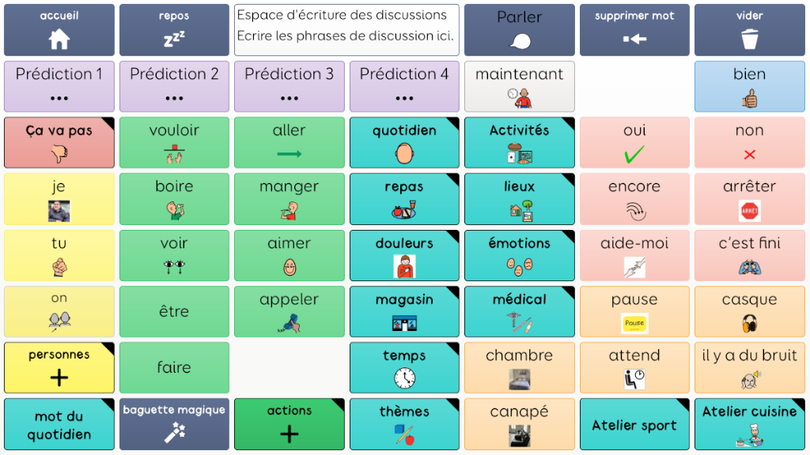Open the douleurs folder
The width and height of the screenshot is (810, 455).
coord(404,255)
